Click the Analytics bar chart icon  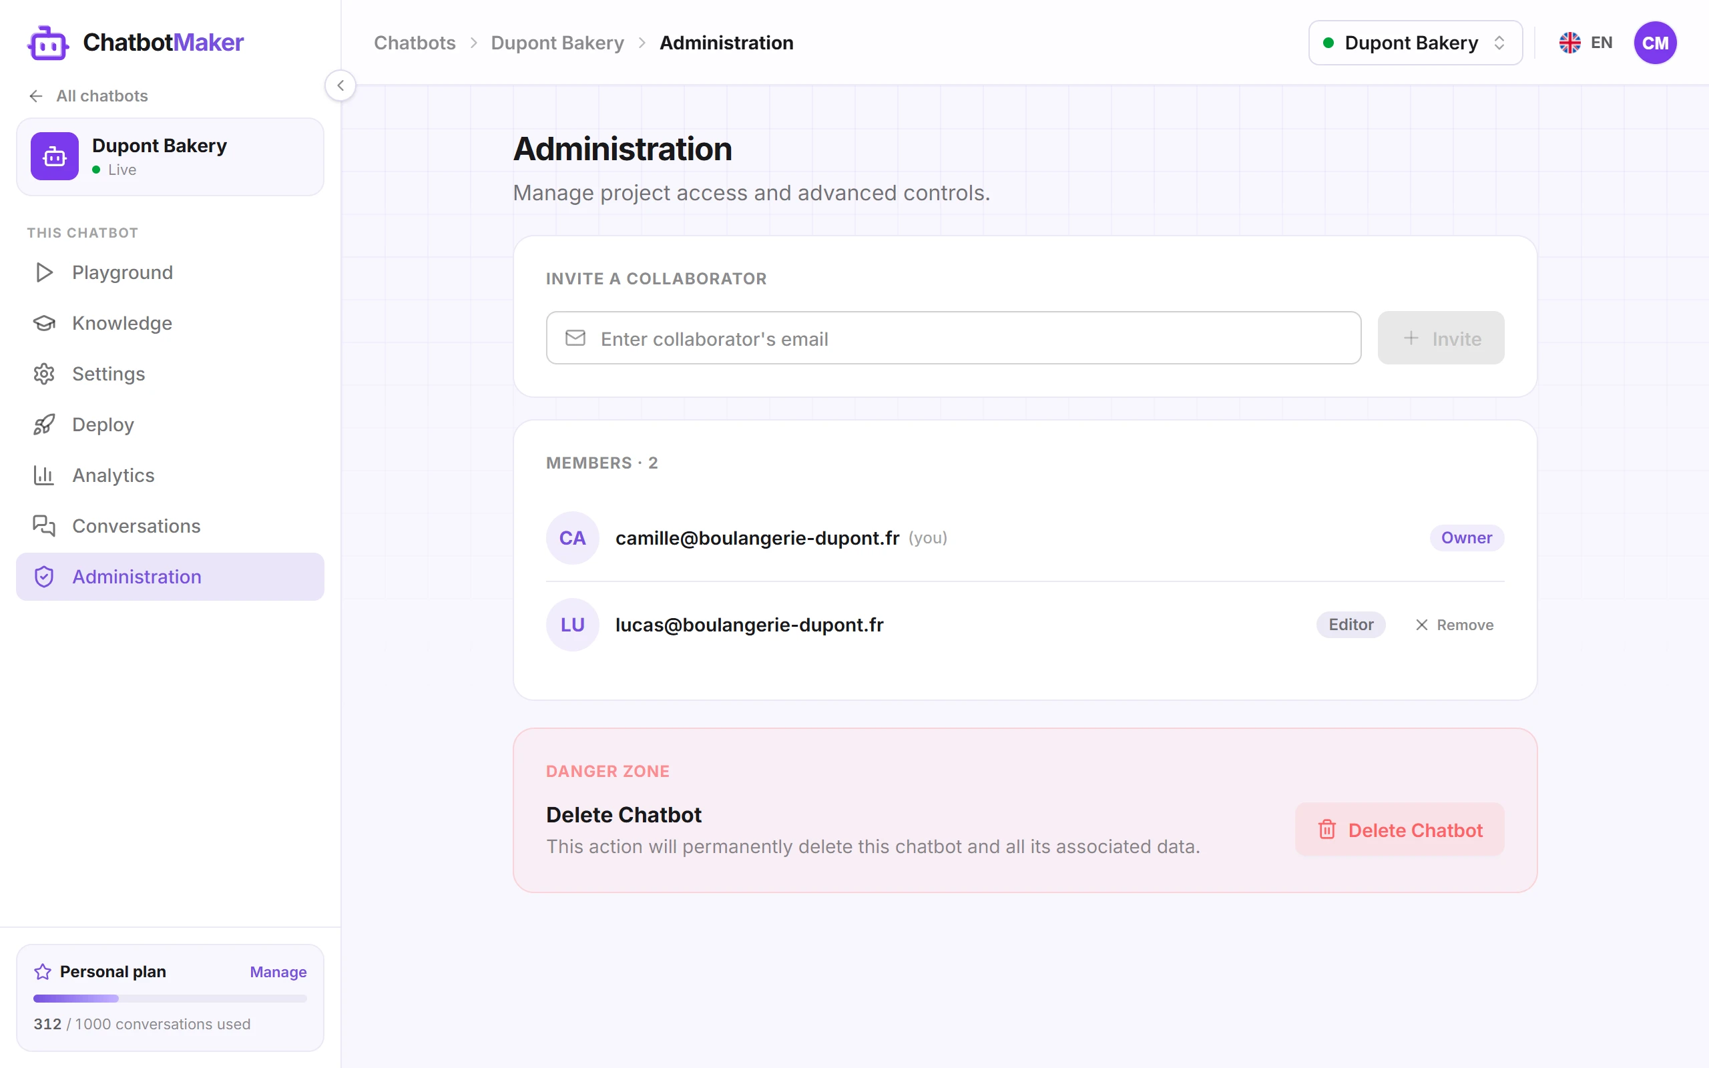coord(44,475)
